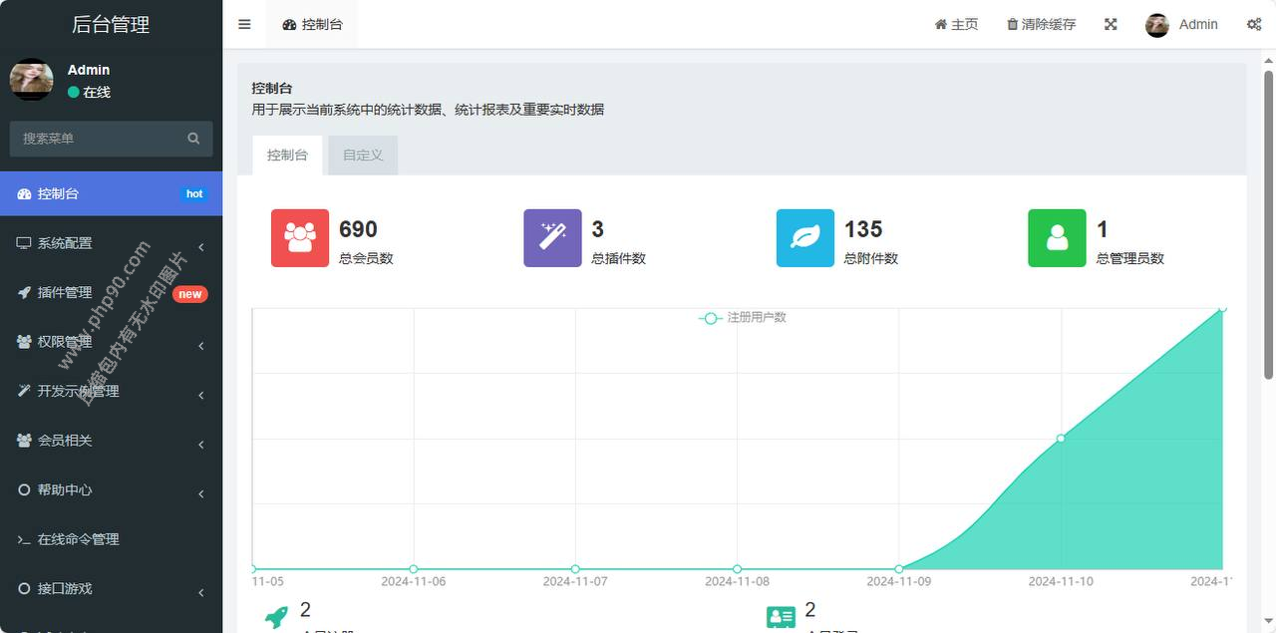The width and height of the screenshot is (1276, 633).
Task: Open the settings gears icon
Action: [1254, 25]
